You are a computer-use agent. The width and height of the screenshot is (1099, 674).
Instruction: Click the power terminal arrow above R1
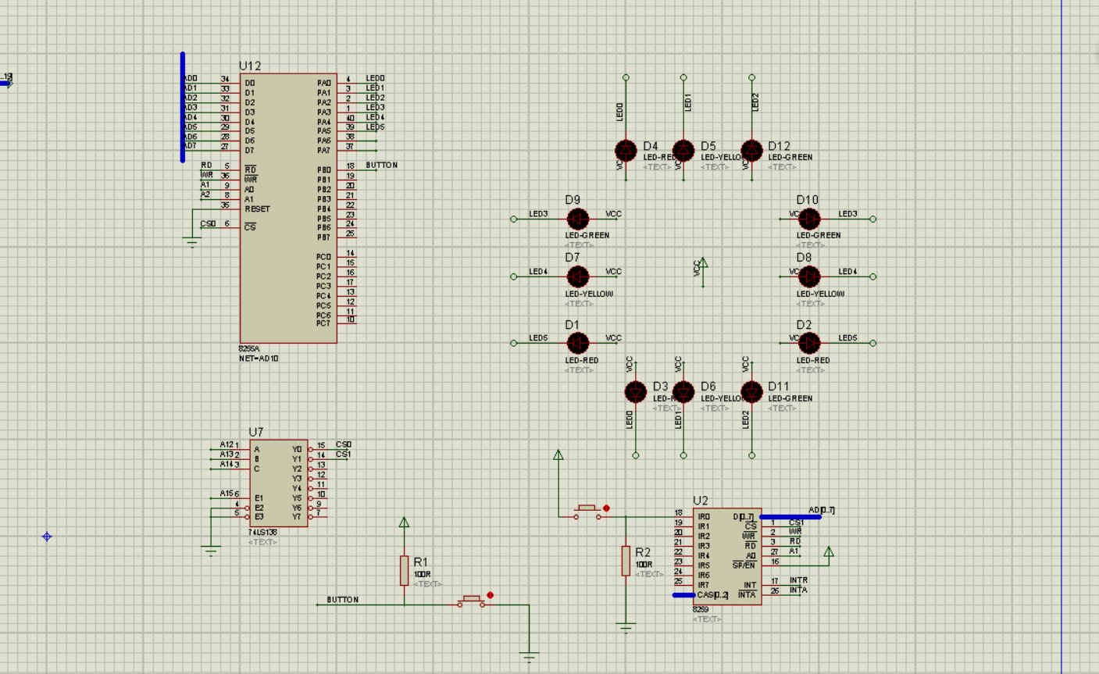(404, 522)
